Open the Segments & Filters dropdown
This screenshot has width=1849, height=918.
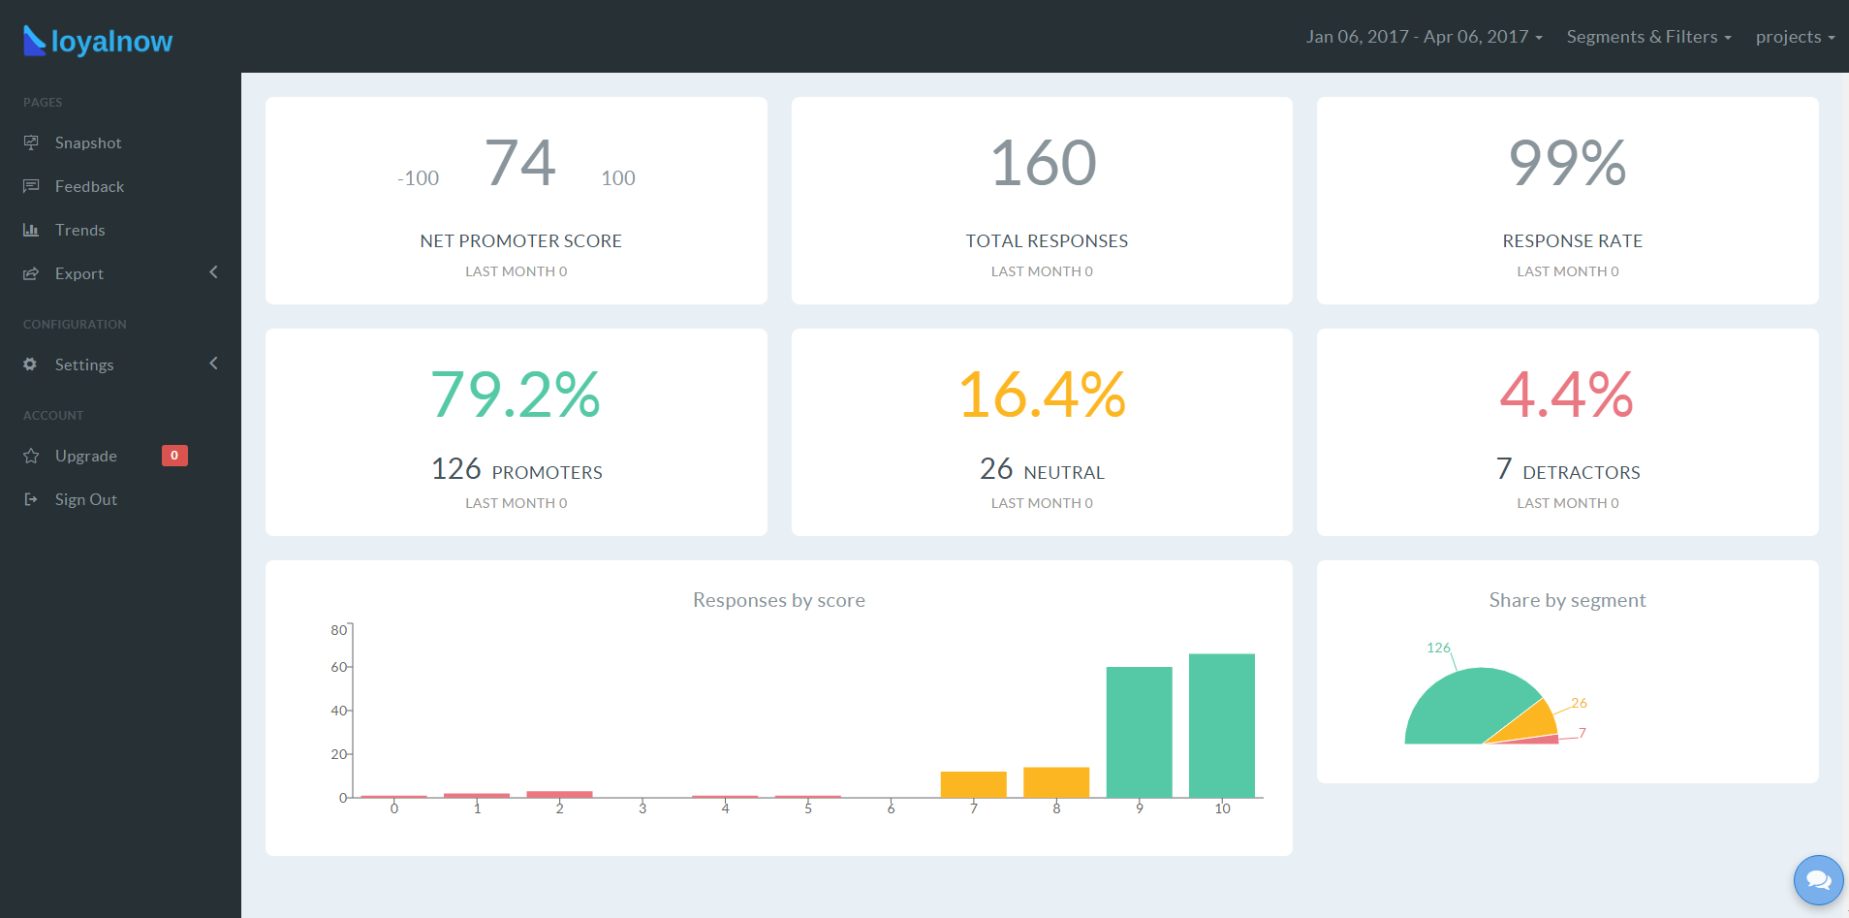pyautogui.click(x=1648, y=37)
